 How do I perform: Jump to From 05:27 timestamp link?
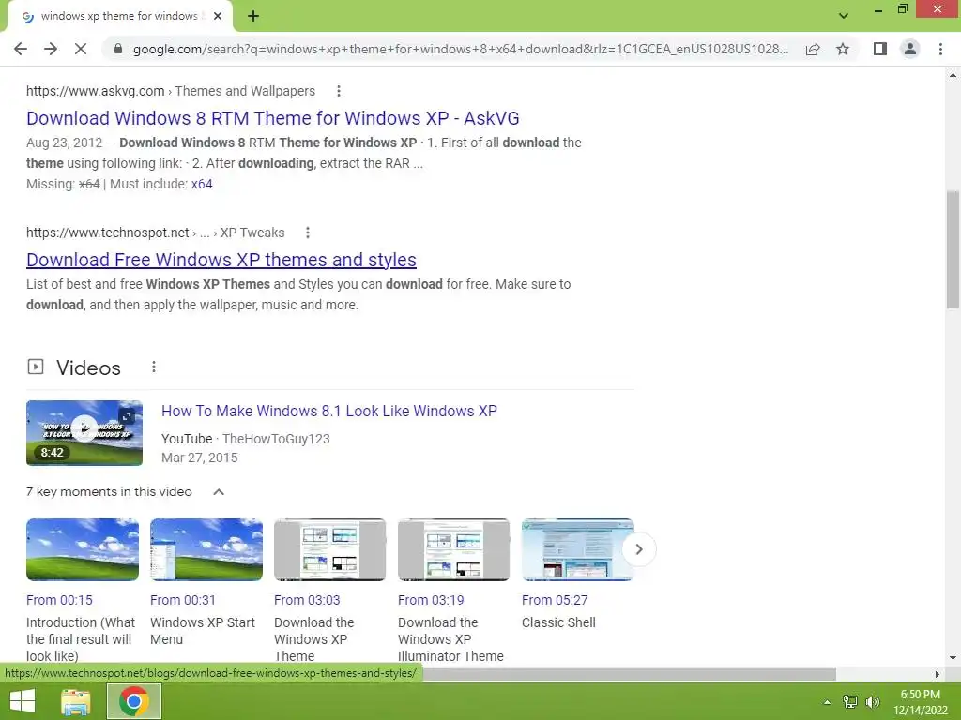coord(555,600)
